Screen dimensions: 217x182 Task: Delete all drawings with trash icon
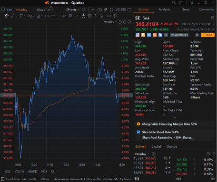pyautogui.click(x=101, y=16)
